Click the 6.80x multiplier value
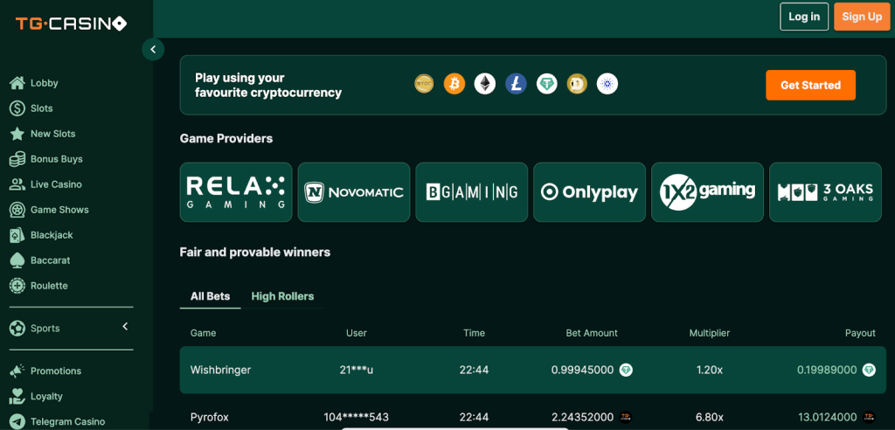The image size is (895, 430). point(710,418)
